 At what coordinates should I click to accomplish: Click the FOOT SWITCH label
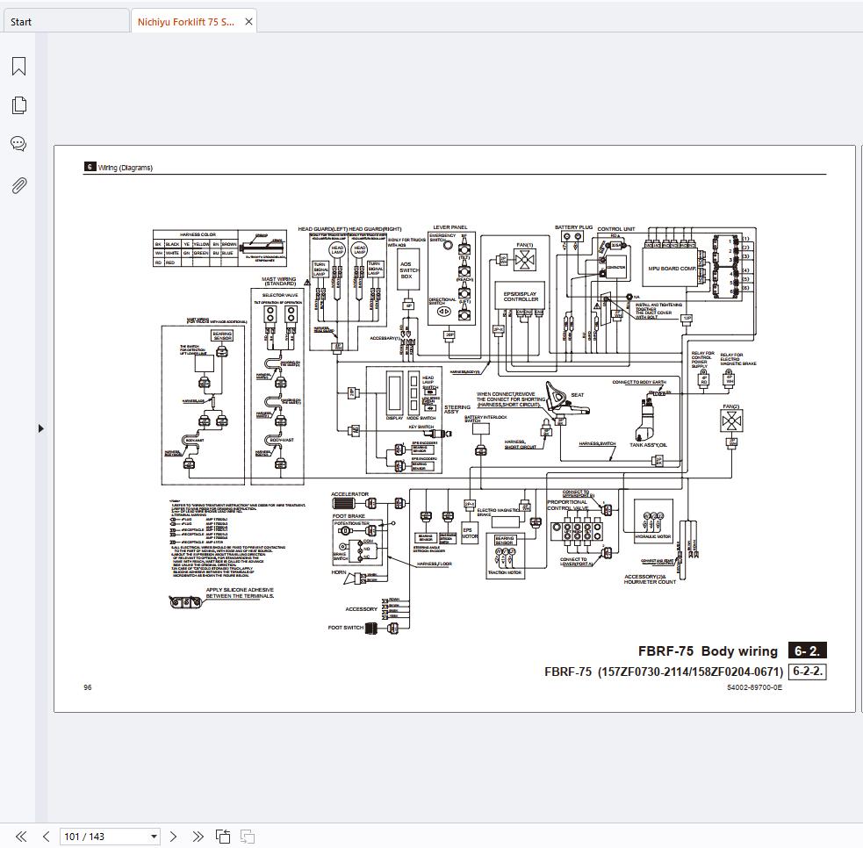pyautogui.click(x=346, y=628)
